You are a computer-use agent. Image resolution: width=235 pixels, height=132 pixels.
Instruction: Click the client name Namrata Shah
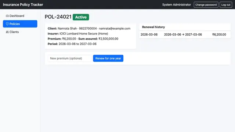pos(67,29)
